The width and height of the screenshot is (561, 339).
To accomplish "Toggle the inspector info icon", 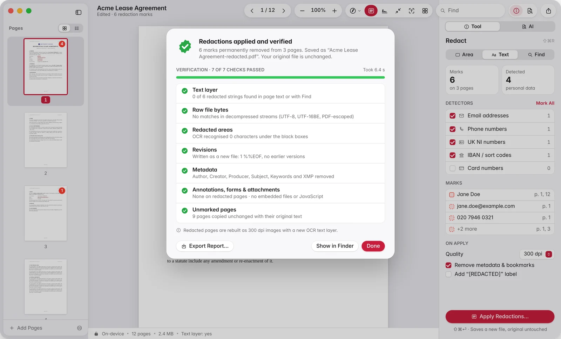I will click(516, 11).
